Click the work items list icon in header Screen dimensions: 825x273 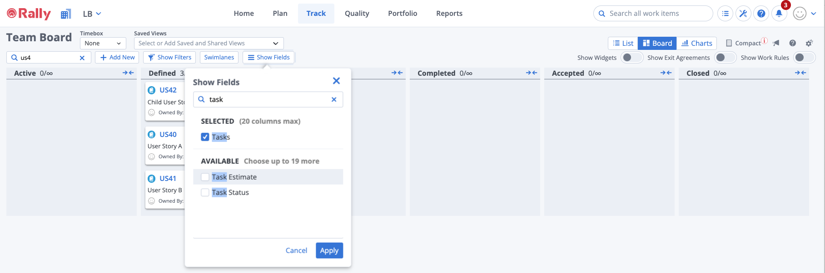coord(726,14)
